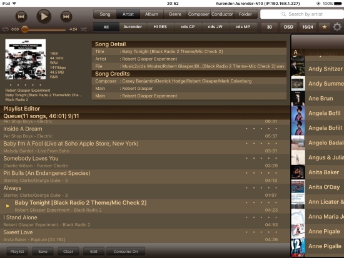This screenshot has width=344, height=258.
Task: Skip to next track button
Action: pos(66,16)
